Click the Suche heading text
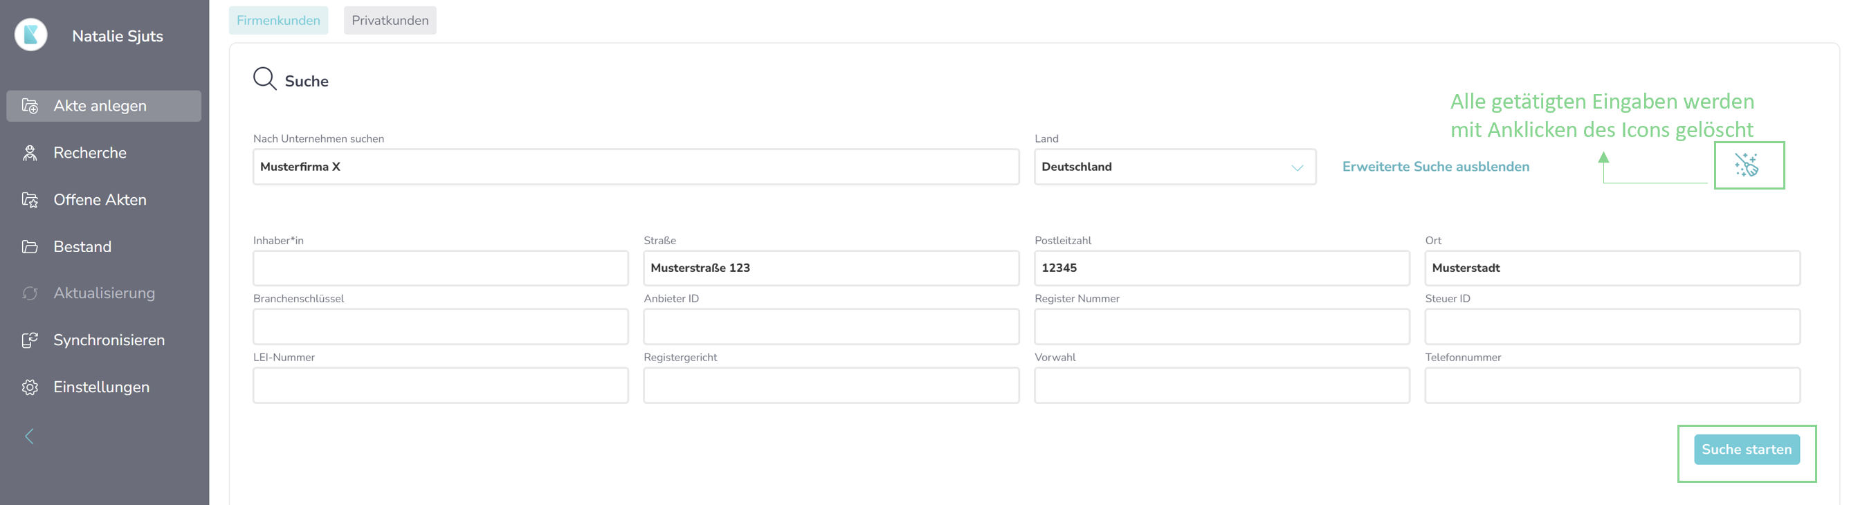 [x=307, y=81]
